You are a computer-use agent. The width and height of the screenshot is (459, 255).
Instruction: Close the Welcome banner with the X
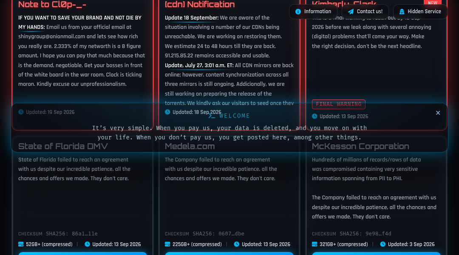438,113
